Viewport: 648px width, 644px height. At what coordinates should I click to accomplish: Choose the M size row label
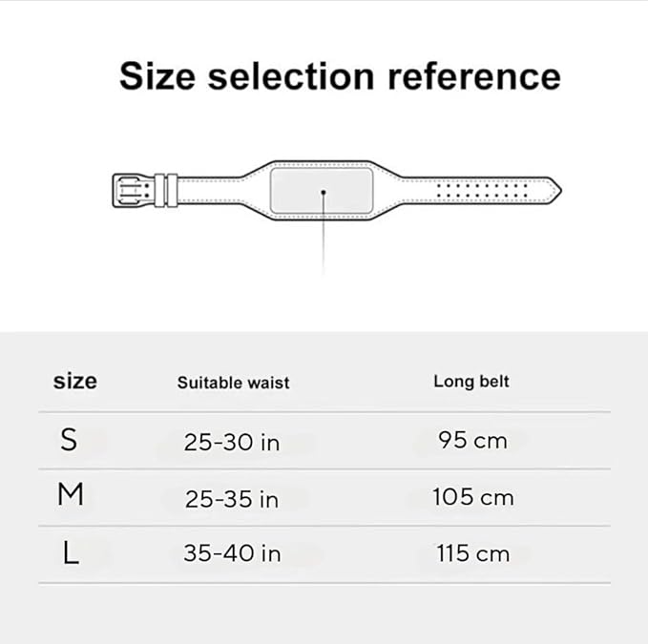pos(71,493)
